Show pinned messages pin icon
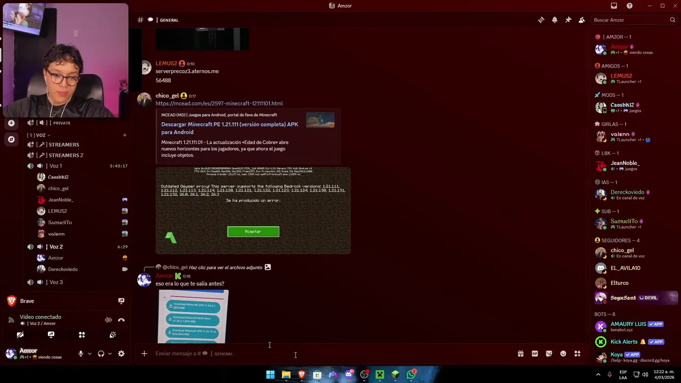 (x=568, y=20)
